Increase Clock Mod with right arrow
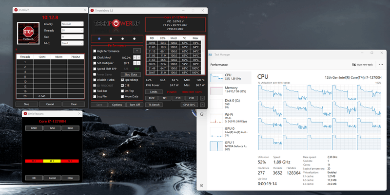 pos(139,57)
